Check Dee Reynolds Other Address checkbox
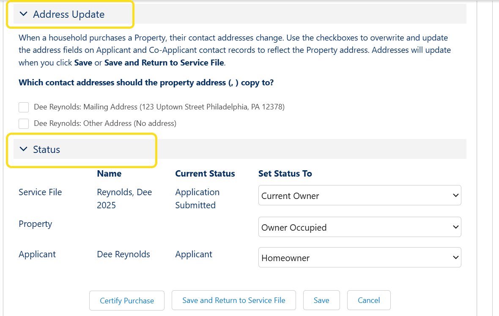Viewport: 499px width, 316px height. pyautogui.click(x=24, y=124)
